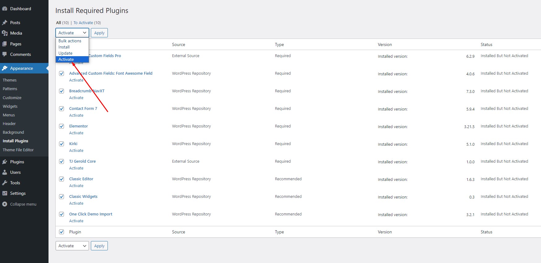Viewport: 541px width, 263px height.
Task: Choose the highlighted Activate option in list
Action: [x=72, y=59]
